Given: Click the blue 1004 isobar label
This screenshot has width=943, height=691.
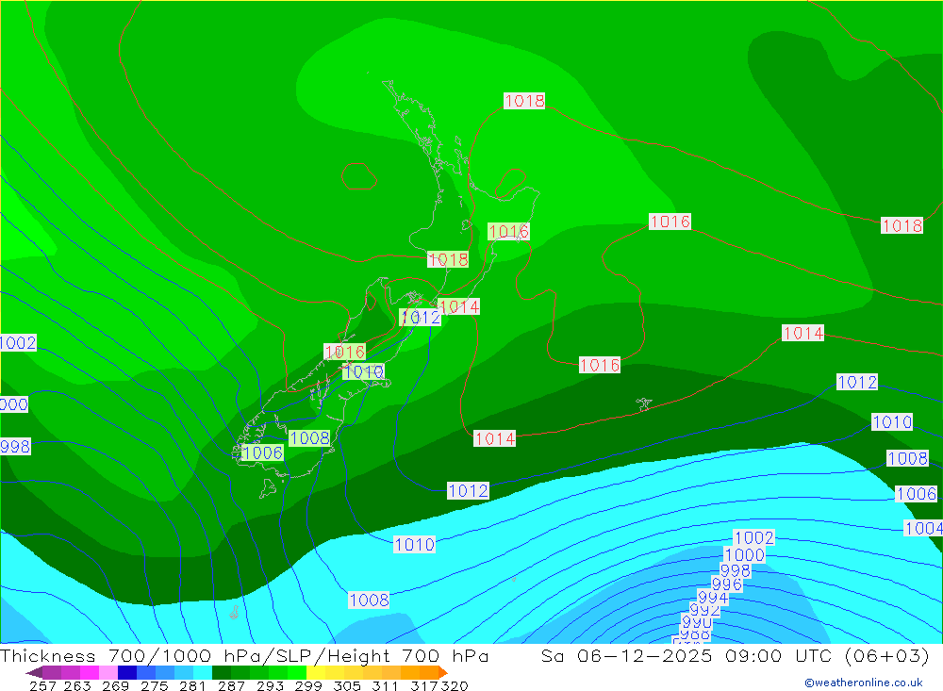Looking at the screenshot, I should tap(924, 528).
